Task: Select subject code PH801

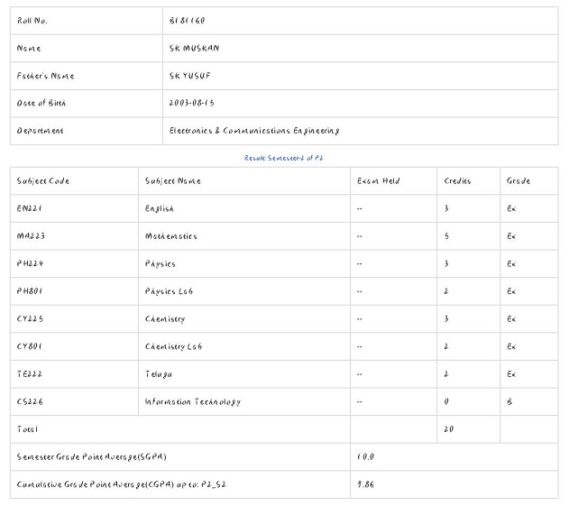Action: click(30, 291)
